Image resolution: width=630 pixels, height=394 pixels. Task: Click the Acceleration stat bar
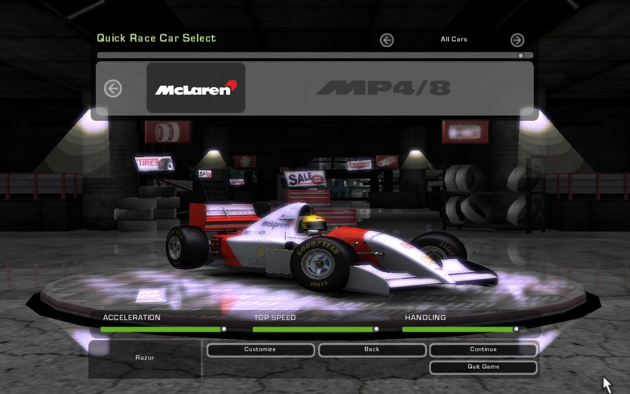coord(164,329)
